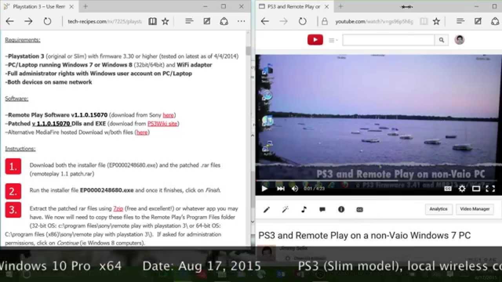Viewport: 502px width, 282px height.
Task: Open video Audio music note
Action: [304, 210]
